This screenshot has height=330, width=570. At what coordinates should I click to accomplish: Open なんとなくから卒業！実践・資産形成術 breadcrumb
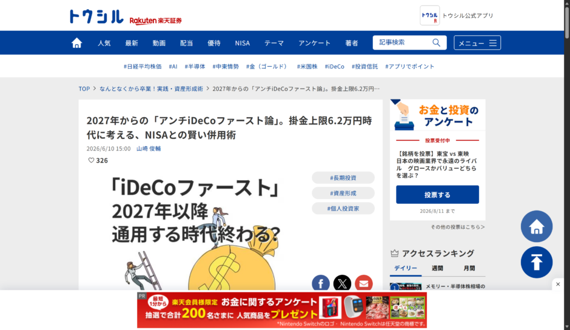151,89
